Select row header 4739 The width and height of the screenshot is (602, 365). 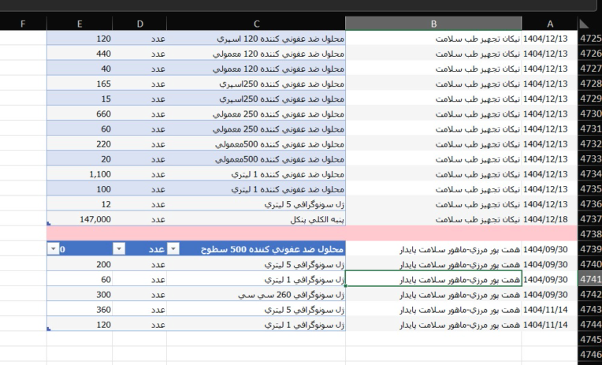click(590, 249)
